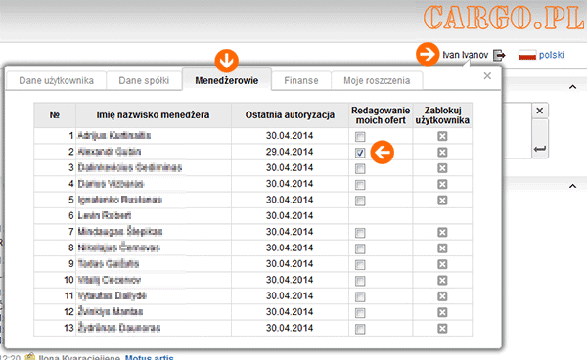This screenshot has height=360, width=587.
Task: Block the manager in row 1
Action: point(442,136)
